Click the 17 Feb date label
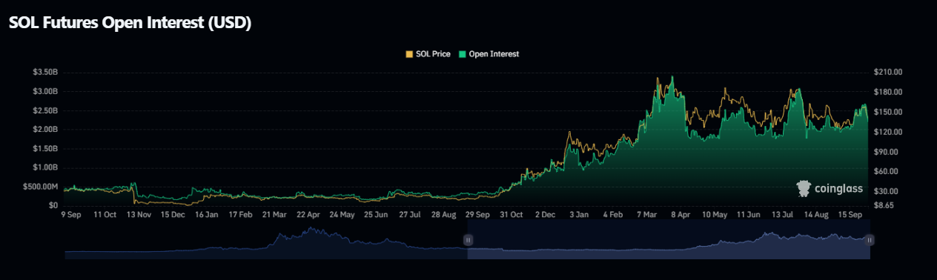This screenshot has height=280, width=937. click(x=241, y=215)
